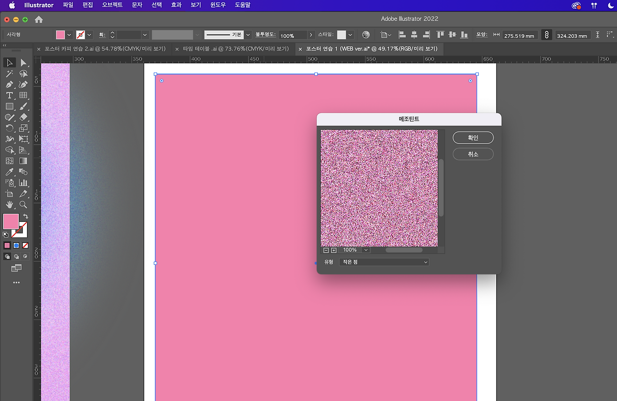Open the stroke weight dropdown

145,35
